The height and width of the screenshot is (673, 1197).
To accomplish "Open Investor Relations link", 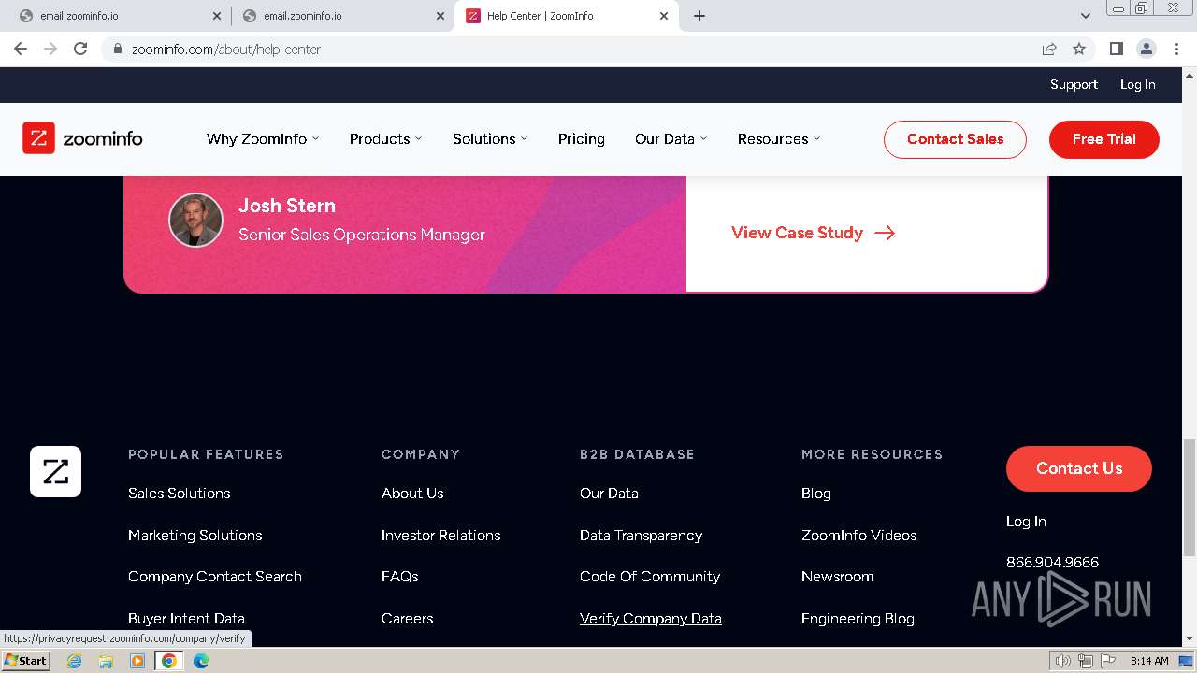I will pos(441,535).
